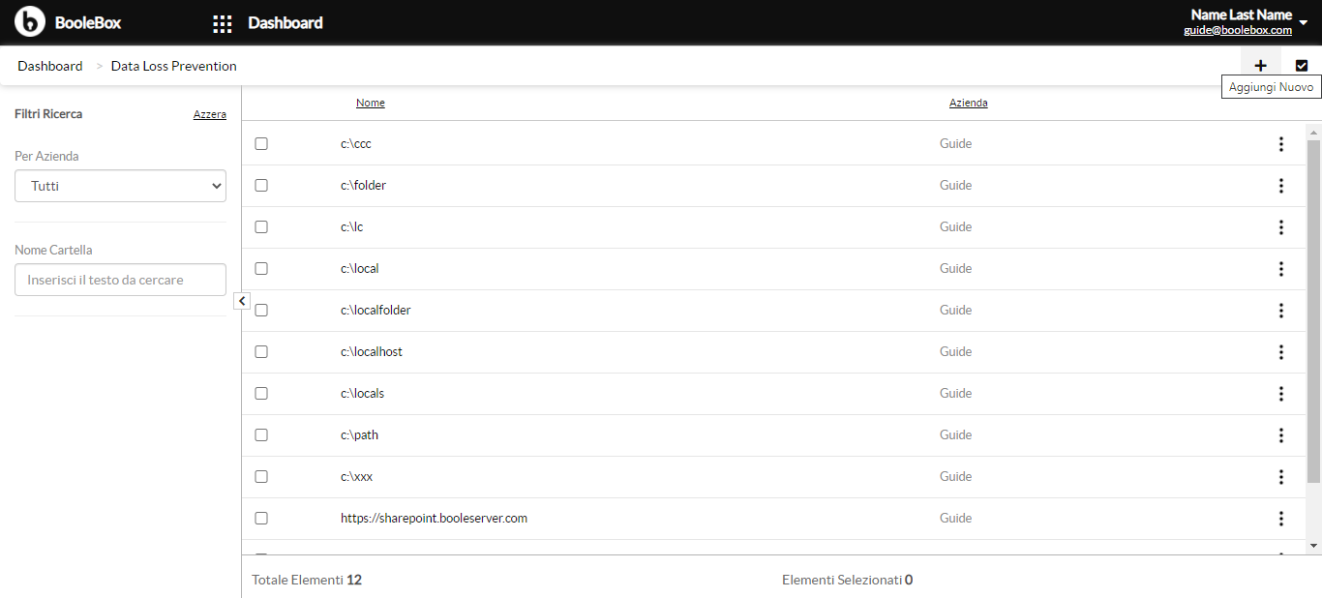Focus the Nome Cartella search field
This screenshot has width=1322, height=598.
(x=120, y=280)
